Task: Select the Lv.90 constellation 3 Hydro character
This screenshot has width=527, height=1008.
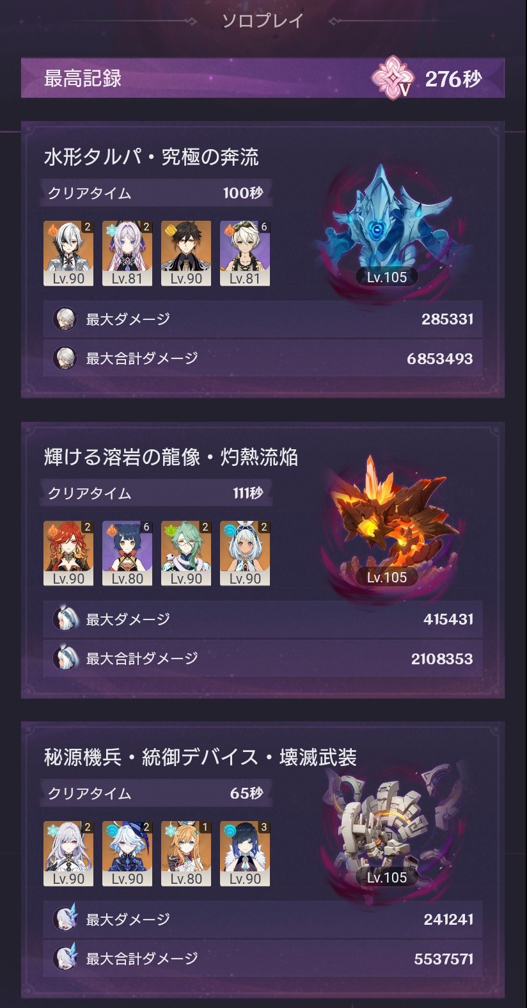Action: (245, 854)
